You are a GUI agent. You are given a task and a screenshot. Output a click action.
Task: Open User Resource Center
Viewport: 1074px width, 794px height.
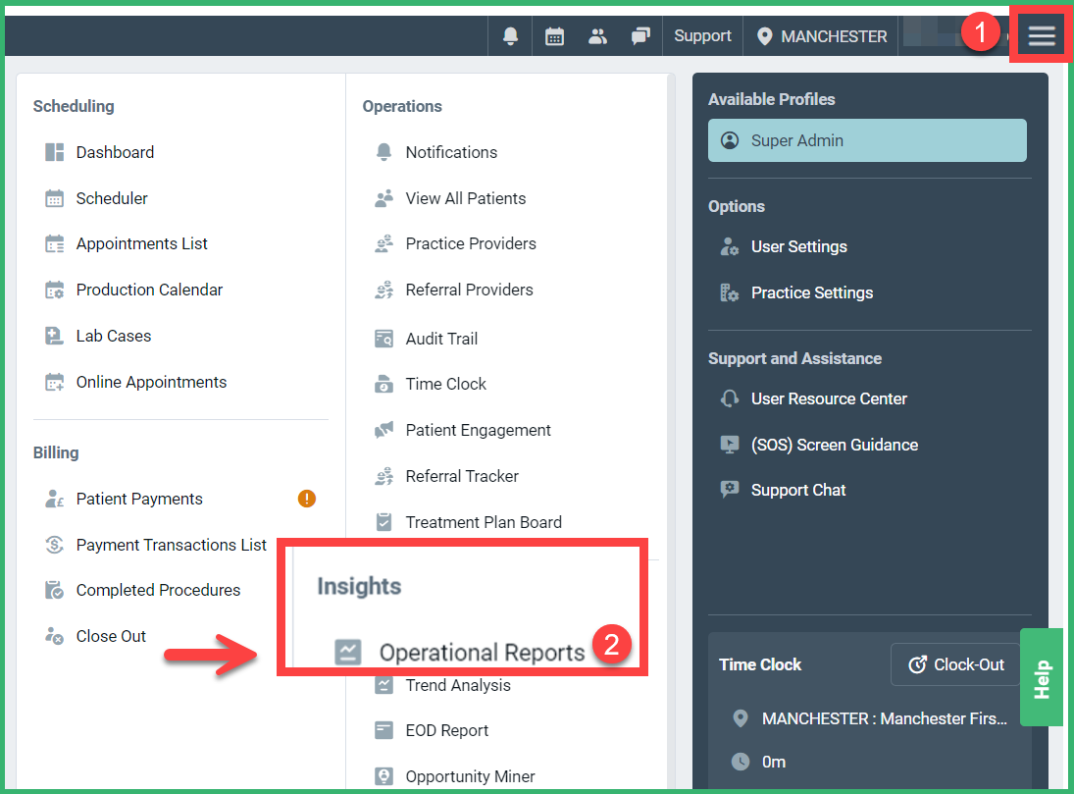coord(829,398)
